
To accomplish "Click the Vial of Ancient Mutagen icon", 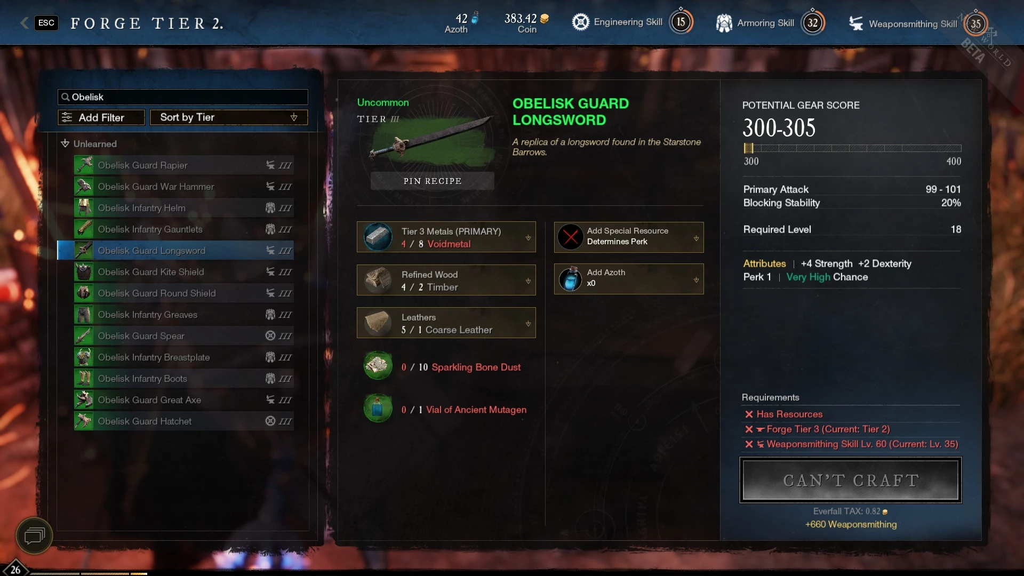I will coord(378,409).
